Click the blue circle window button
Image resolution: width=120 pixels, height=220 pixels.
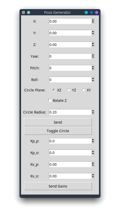(x=91, y=12)
